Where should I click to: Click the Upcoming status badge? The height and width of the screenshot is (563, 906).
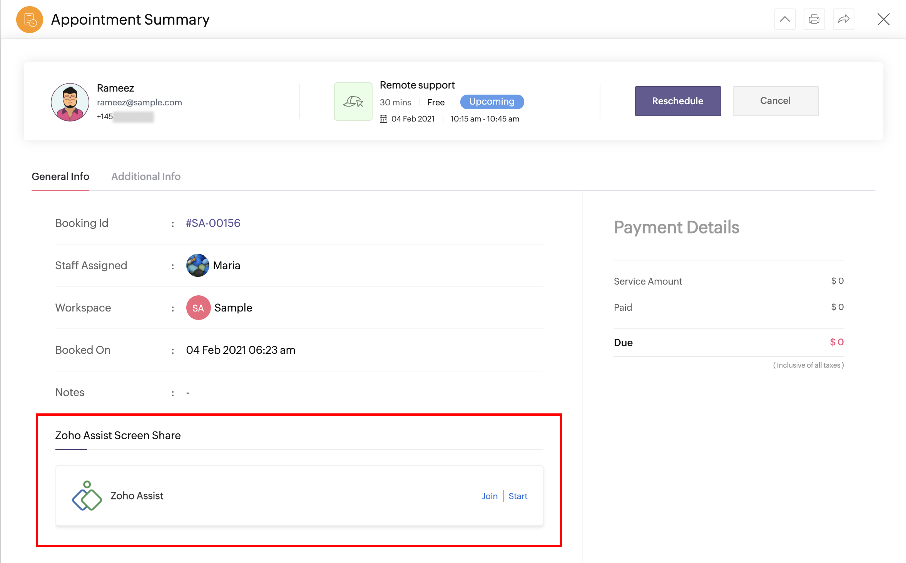pyautogui.click(x=491, y=102)
